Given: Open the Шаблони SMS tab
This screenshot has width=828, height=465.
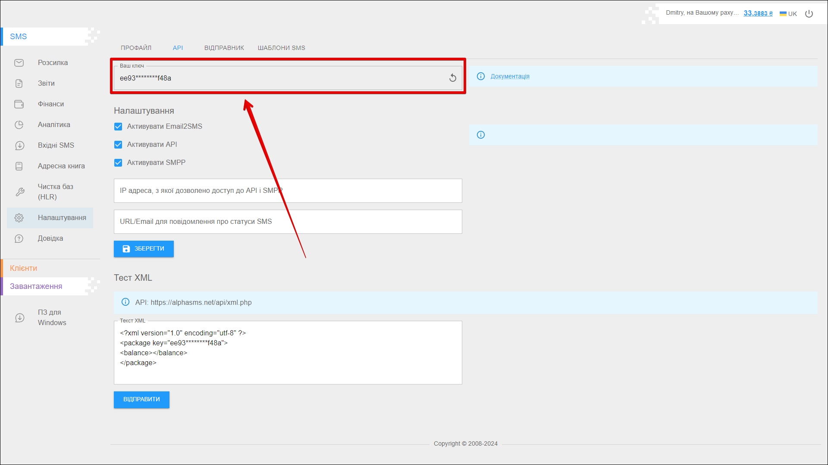Looking at the screenshot, I should coord(281,48).
